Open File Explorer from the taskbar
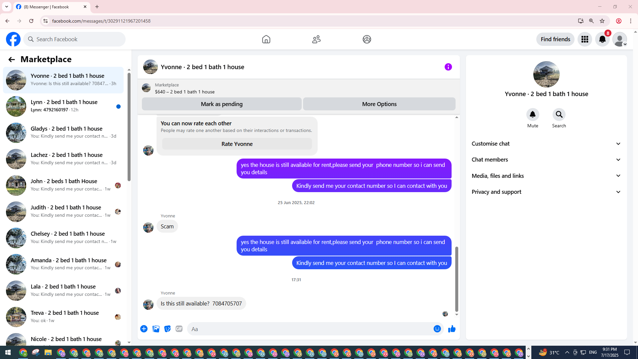This screenshot has width=638, height=359. [x=48, y=352]
